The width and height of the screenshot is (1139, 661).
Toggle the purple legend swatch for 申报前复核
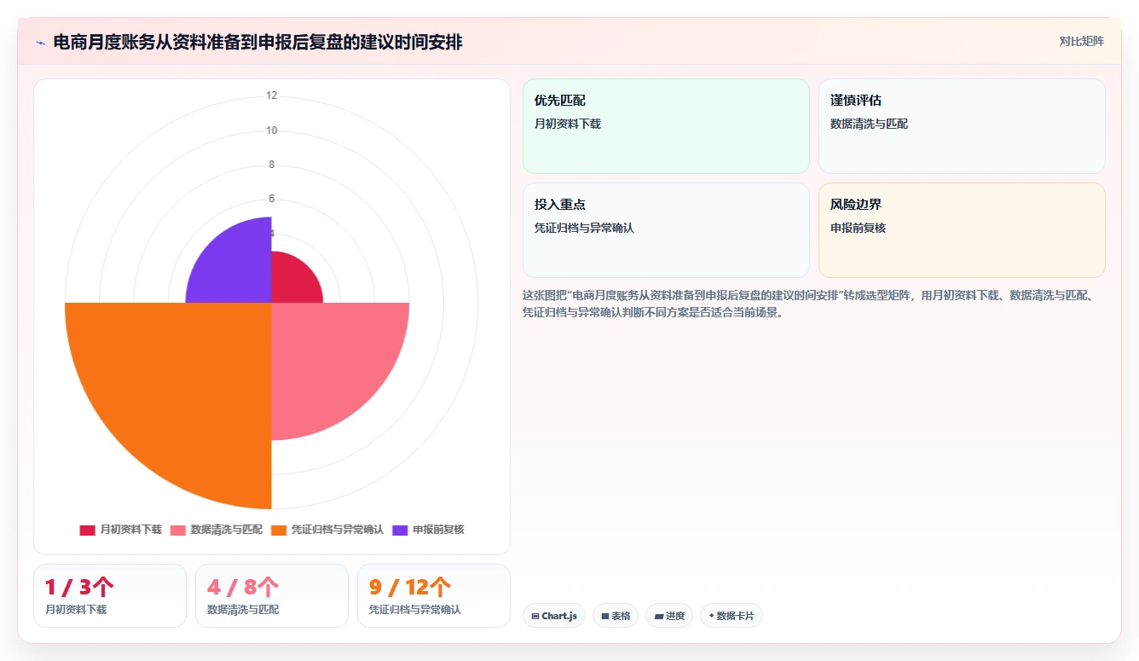click(400, 530)
